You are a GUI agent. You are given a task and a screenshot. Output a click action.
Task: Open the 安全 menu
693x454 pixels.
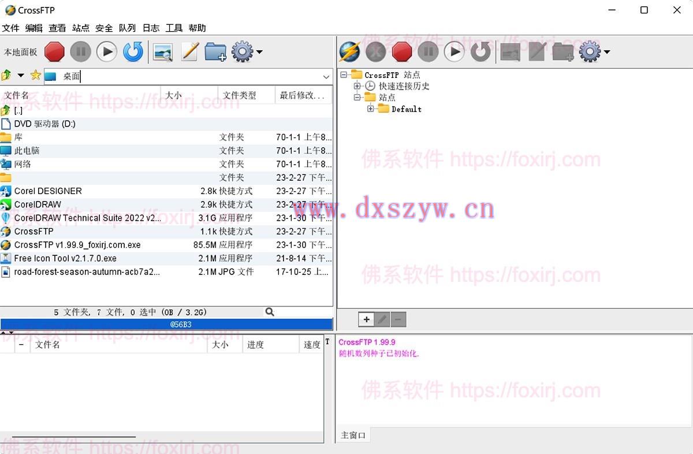point(104,28)
